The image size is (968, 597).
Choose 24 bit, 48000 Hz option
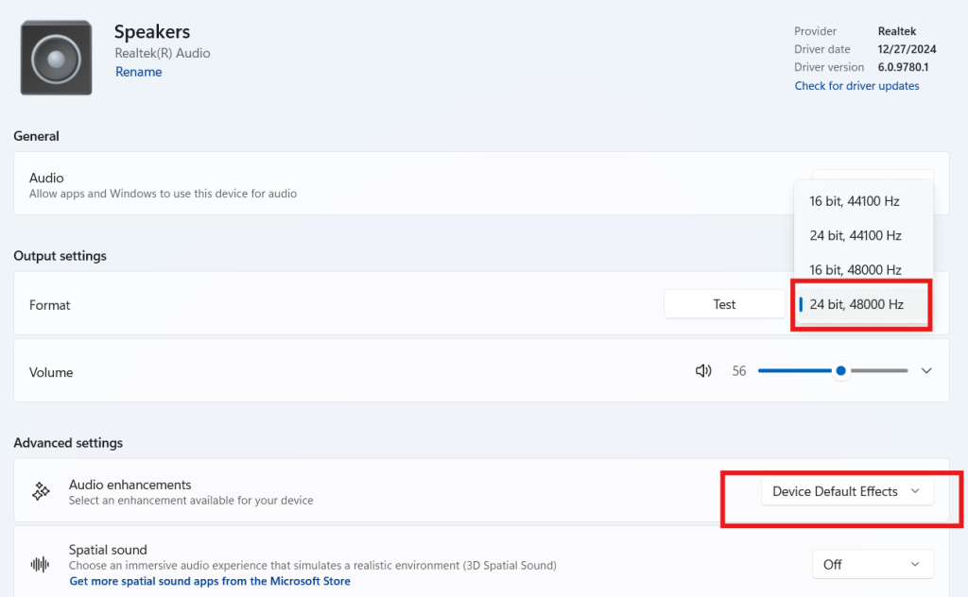856,304
